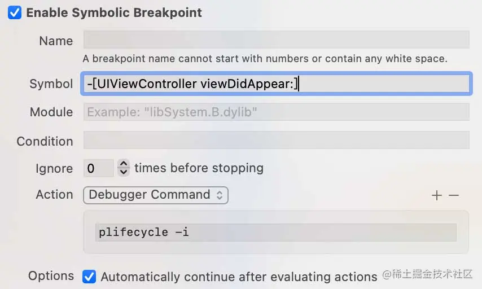482x289 pixels.
Task: Disable the Enable Symbolic Breakpoint checkbox
Action: pos(15,12)
